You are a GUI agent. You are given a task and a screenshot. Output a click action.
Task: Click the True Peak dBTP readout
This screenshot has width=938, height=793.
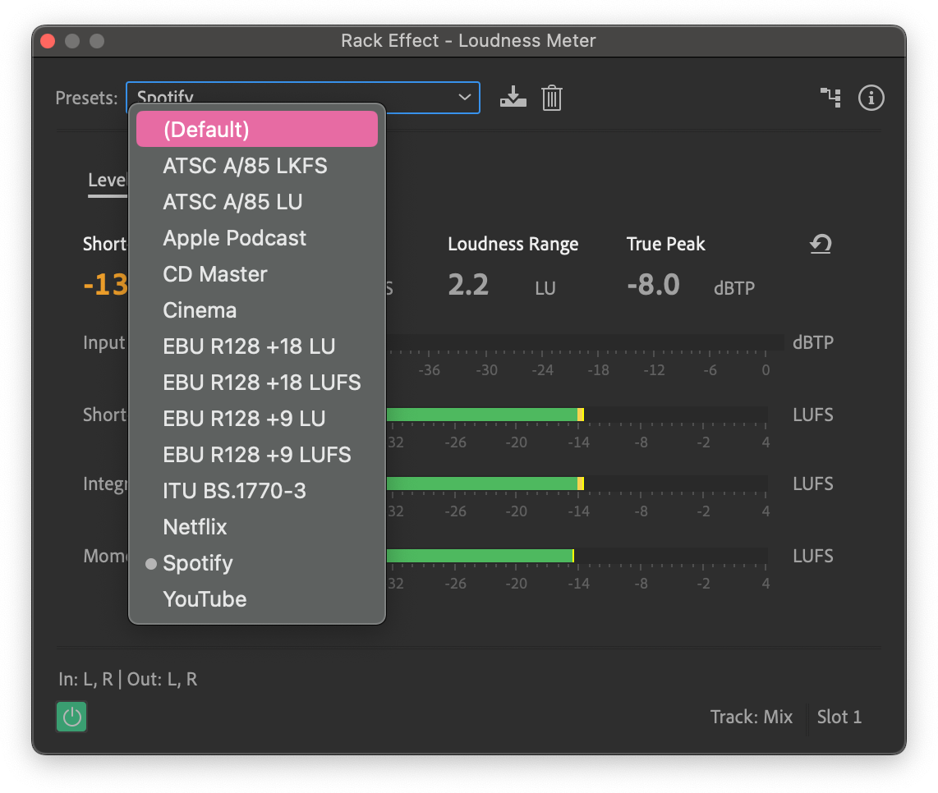(733, 288)
